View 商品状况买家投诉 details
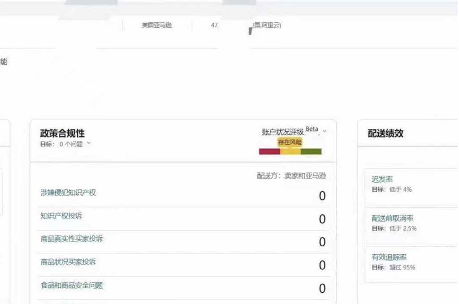459x304 pixels. pos(68,262)
